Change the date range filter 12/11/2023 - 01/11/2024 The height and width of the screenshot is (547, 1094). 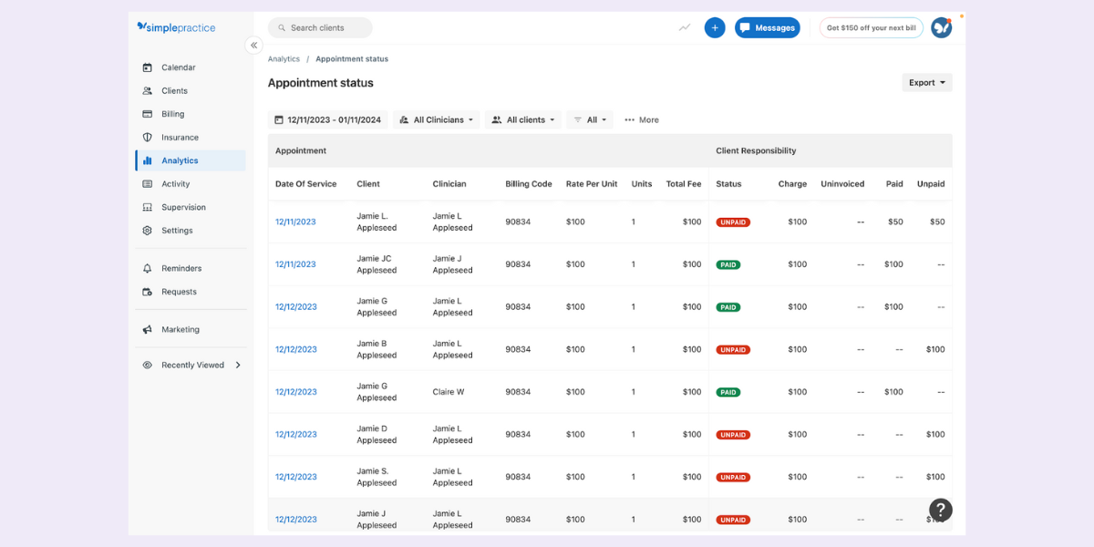[328, 119]
